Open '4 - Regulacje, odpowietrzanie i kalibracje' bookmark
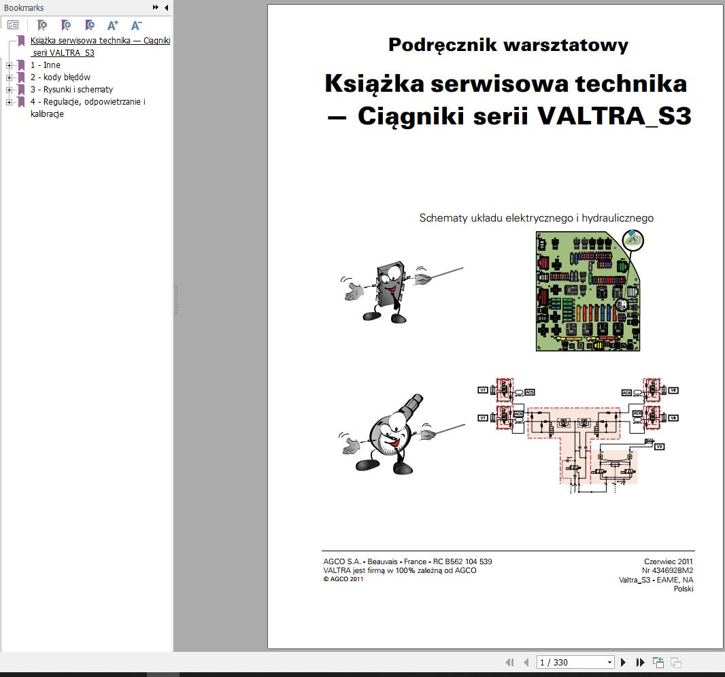The height and width of the screenshot is (677, 725). 88,107
